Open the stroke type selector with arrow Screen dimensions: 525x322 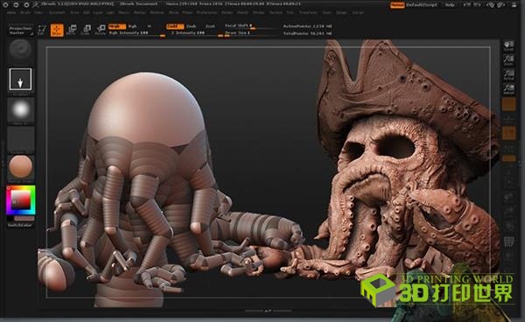click(21, 80)
